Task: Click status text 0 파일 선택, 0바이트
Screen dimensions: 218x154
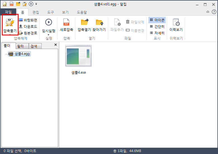Action: pyautogui.click(x=20, y=151)
